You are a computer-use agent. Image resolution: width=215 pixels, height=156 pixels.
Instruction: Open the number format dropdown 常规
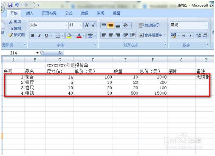coord(189,25)
